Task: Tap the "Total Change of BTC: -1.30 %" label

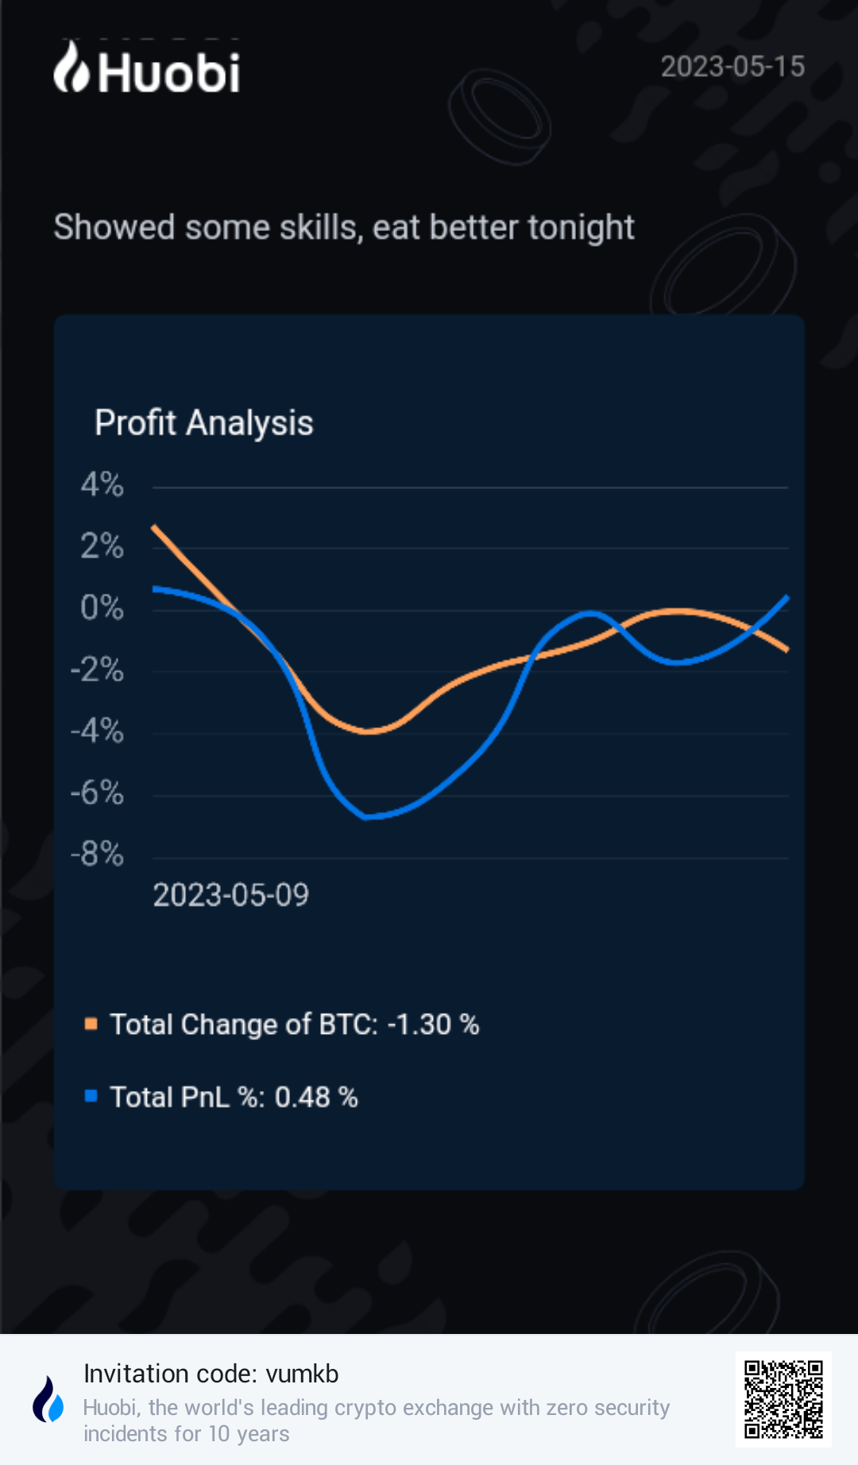Action: 294,1024
